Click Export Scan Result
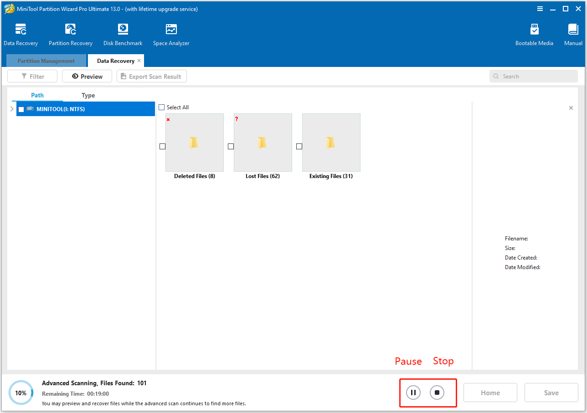The width and height of the screenshot is (587, 413). 151,76
